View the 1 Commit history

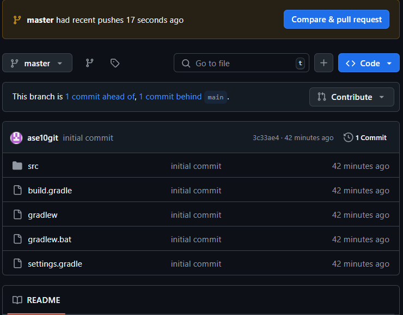(365, 137)
